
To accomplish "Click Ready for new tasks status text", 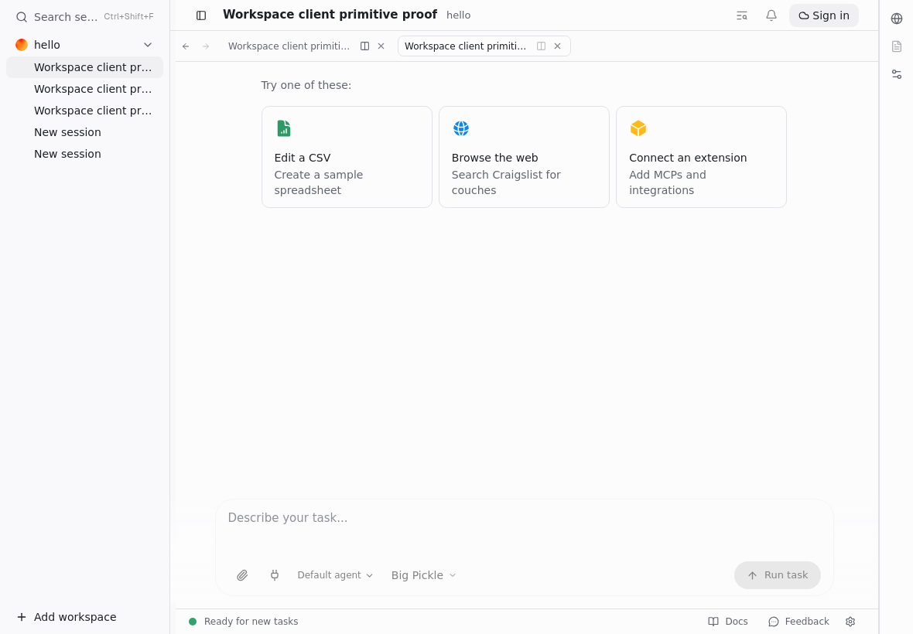I will 251,622.
